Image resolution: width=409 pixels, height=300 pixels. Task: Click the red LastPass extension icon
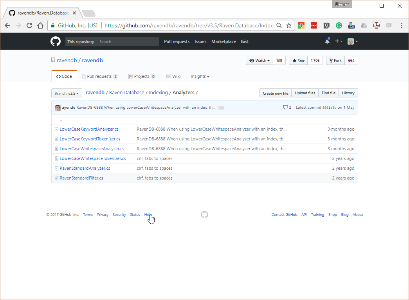point(314,25)
